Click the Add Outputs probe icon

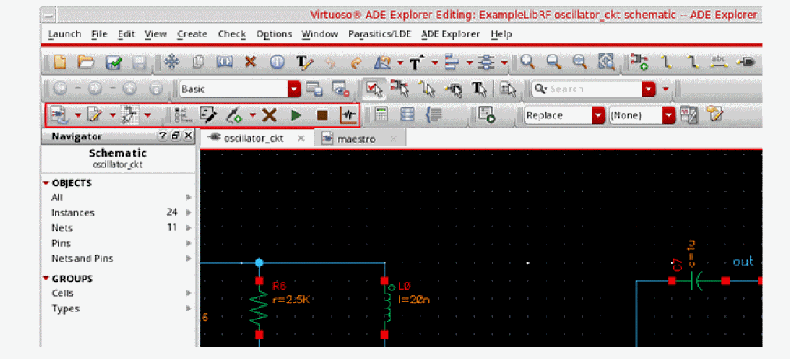point(235,116)
